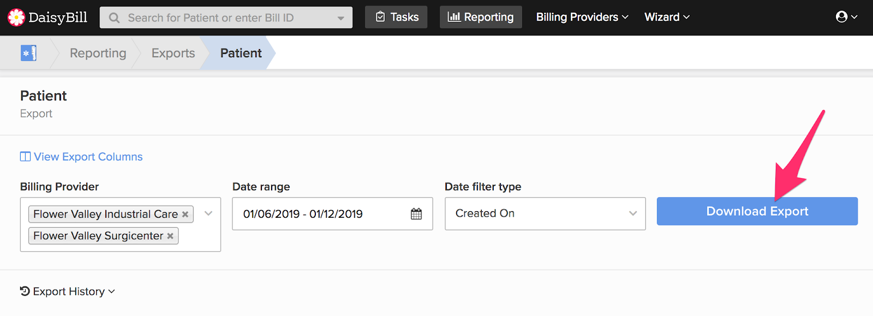
Task: Click the date range input field
Action: pos(332,214)
